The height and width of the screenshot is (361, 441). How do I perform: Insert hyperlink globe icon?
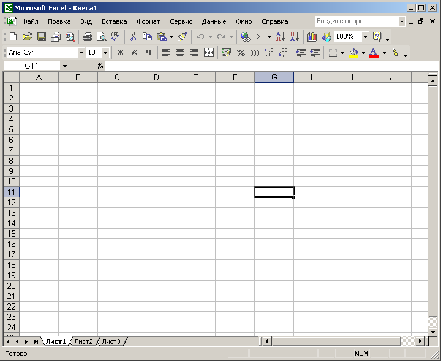click(x=245, y=37)
